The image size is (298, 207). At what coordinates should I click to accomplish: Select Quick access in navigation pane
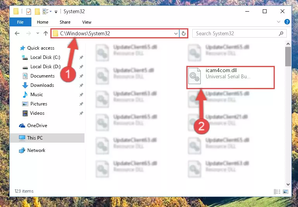click(41, 48)
